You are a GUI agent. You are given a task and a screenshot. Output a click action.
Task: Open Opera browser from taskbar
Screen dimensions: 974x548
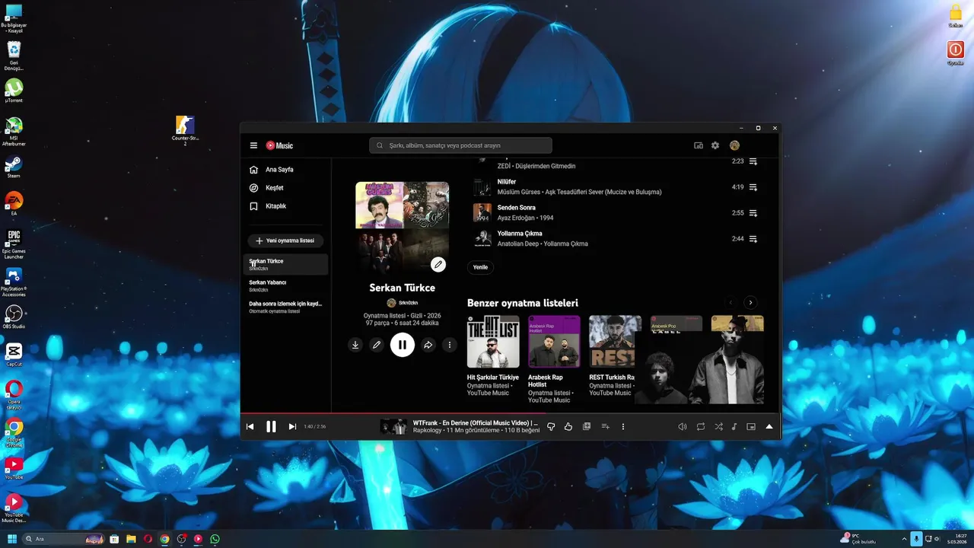click(x=148, y=539)
